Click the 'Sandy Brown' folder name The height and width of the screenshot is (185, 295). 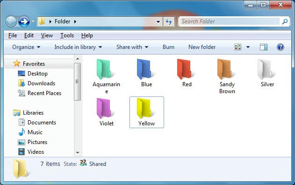[x=227, y=88]
